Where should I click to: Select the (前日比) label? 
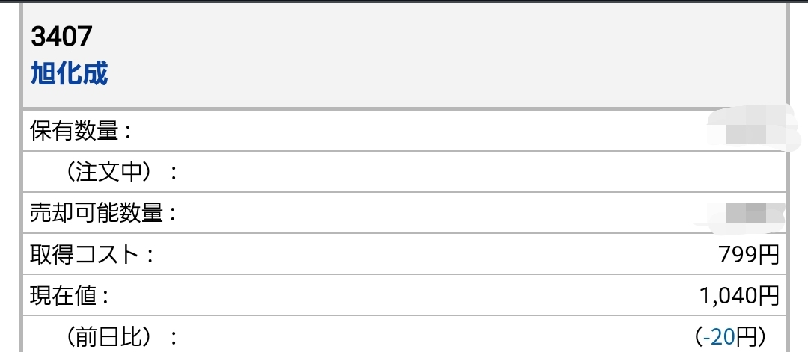click(x=121, y=337)
